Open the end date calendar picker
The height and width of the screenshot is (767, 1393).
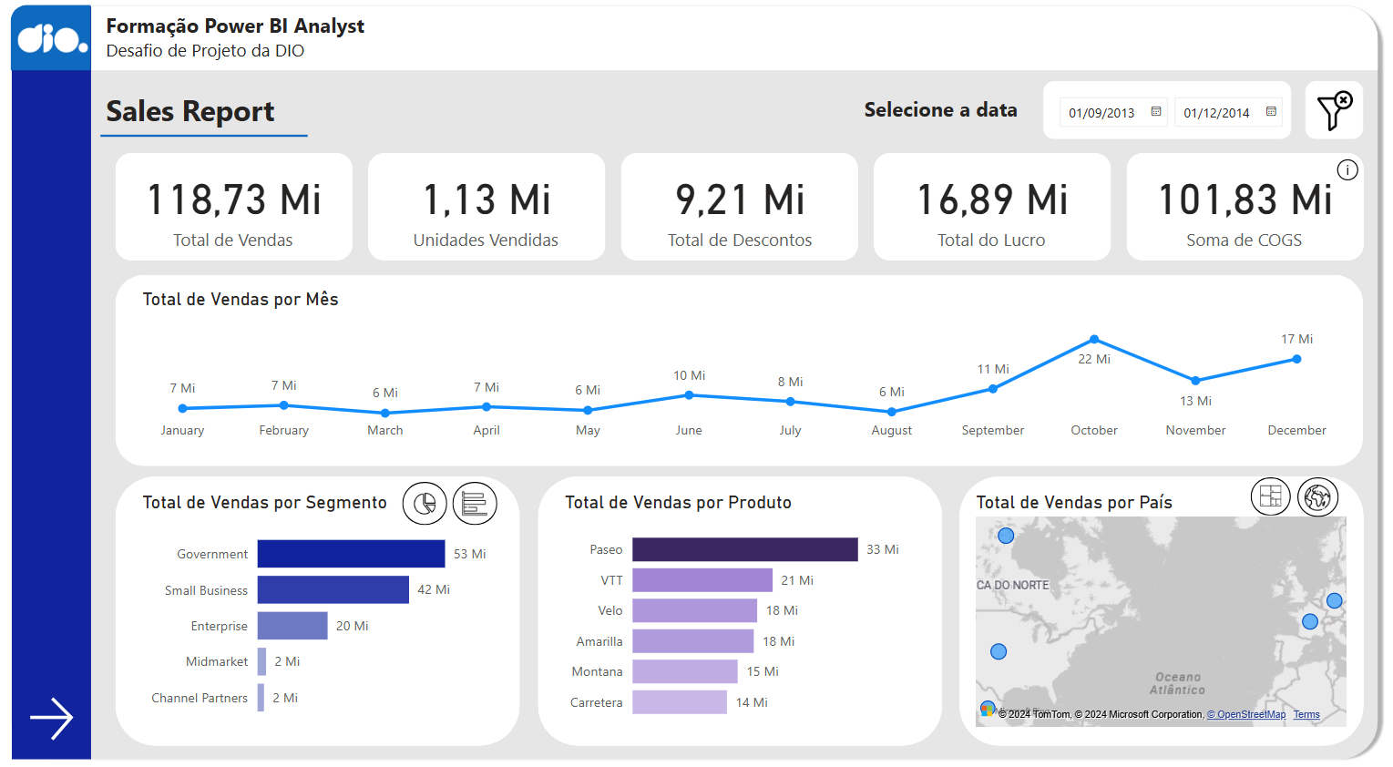click(x=1271, y=112)
